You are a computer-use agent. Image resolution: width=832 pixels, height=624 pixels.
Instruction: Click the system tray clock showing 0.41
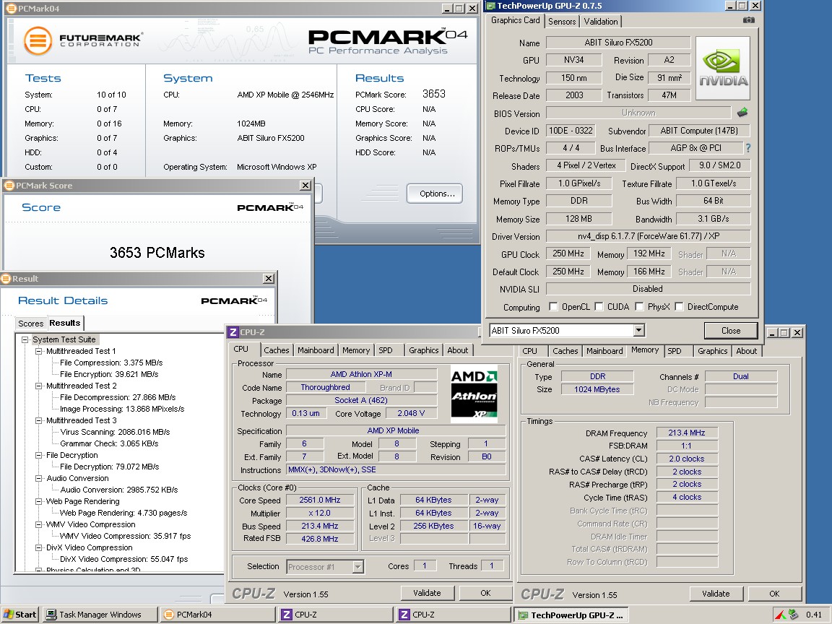pyautogui.click(x=813, y=615)
